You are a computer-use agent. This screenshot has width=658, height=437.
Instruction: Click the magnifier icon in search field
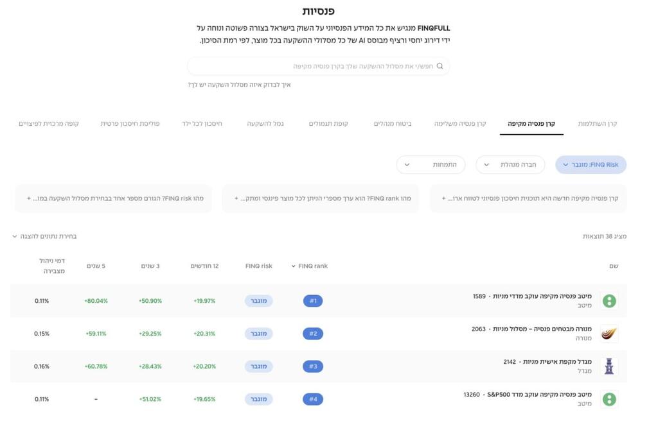pyautogui.click(x=440, y=66)
